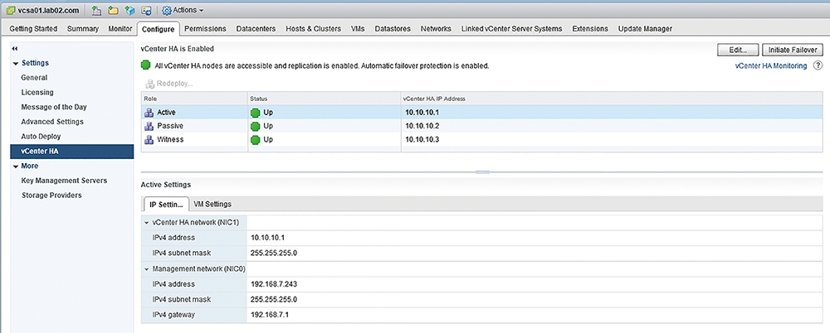
Task: Click the create new datacenter icon
Action: (x=96, y=11)
